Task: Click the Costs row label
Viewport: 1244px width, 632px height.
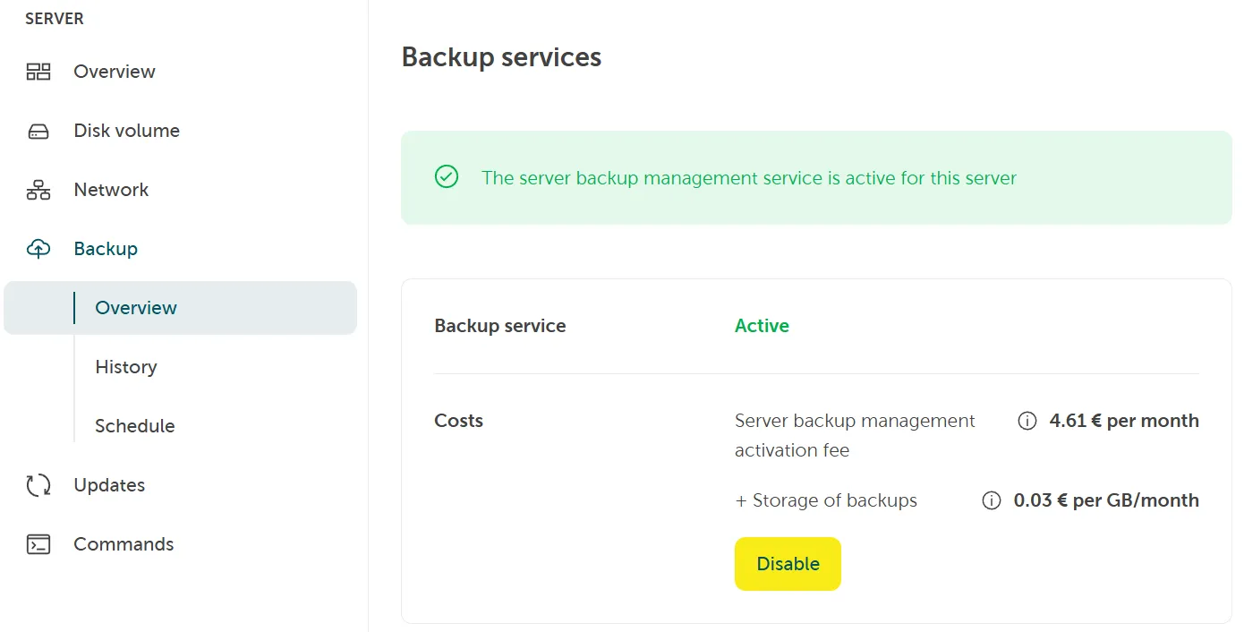Action: pyautogui.click(x=458, y=421)
